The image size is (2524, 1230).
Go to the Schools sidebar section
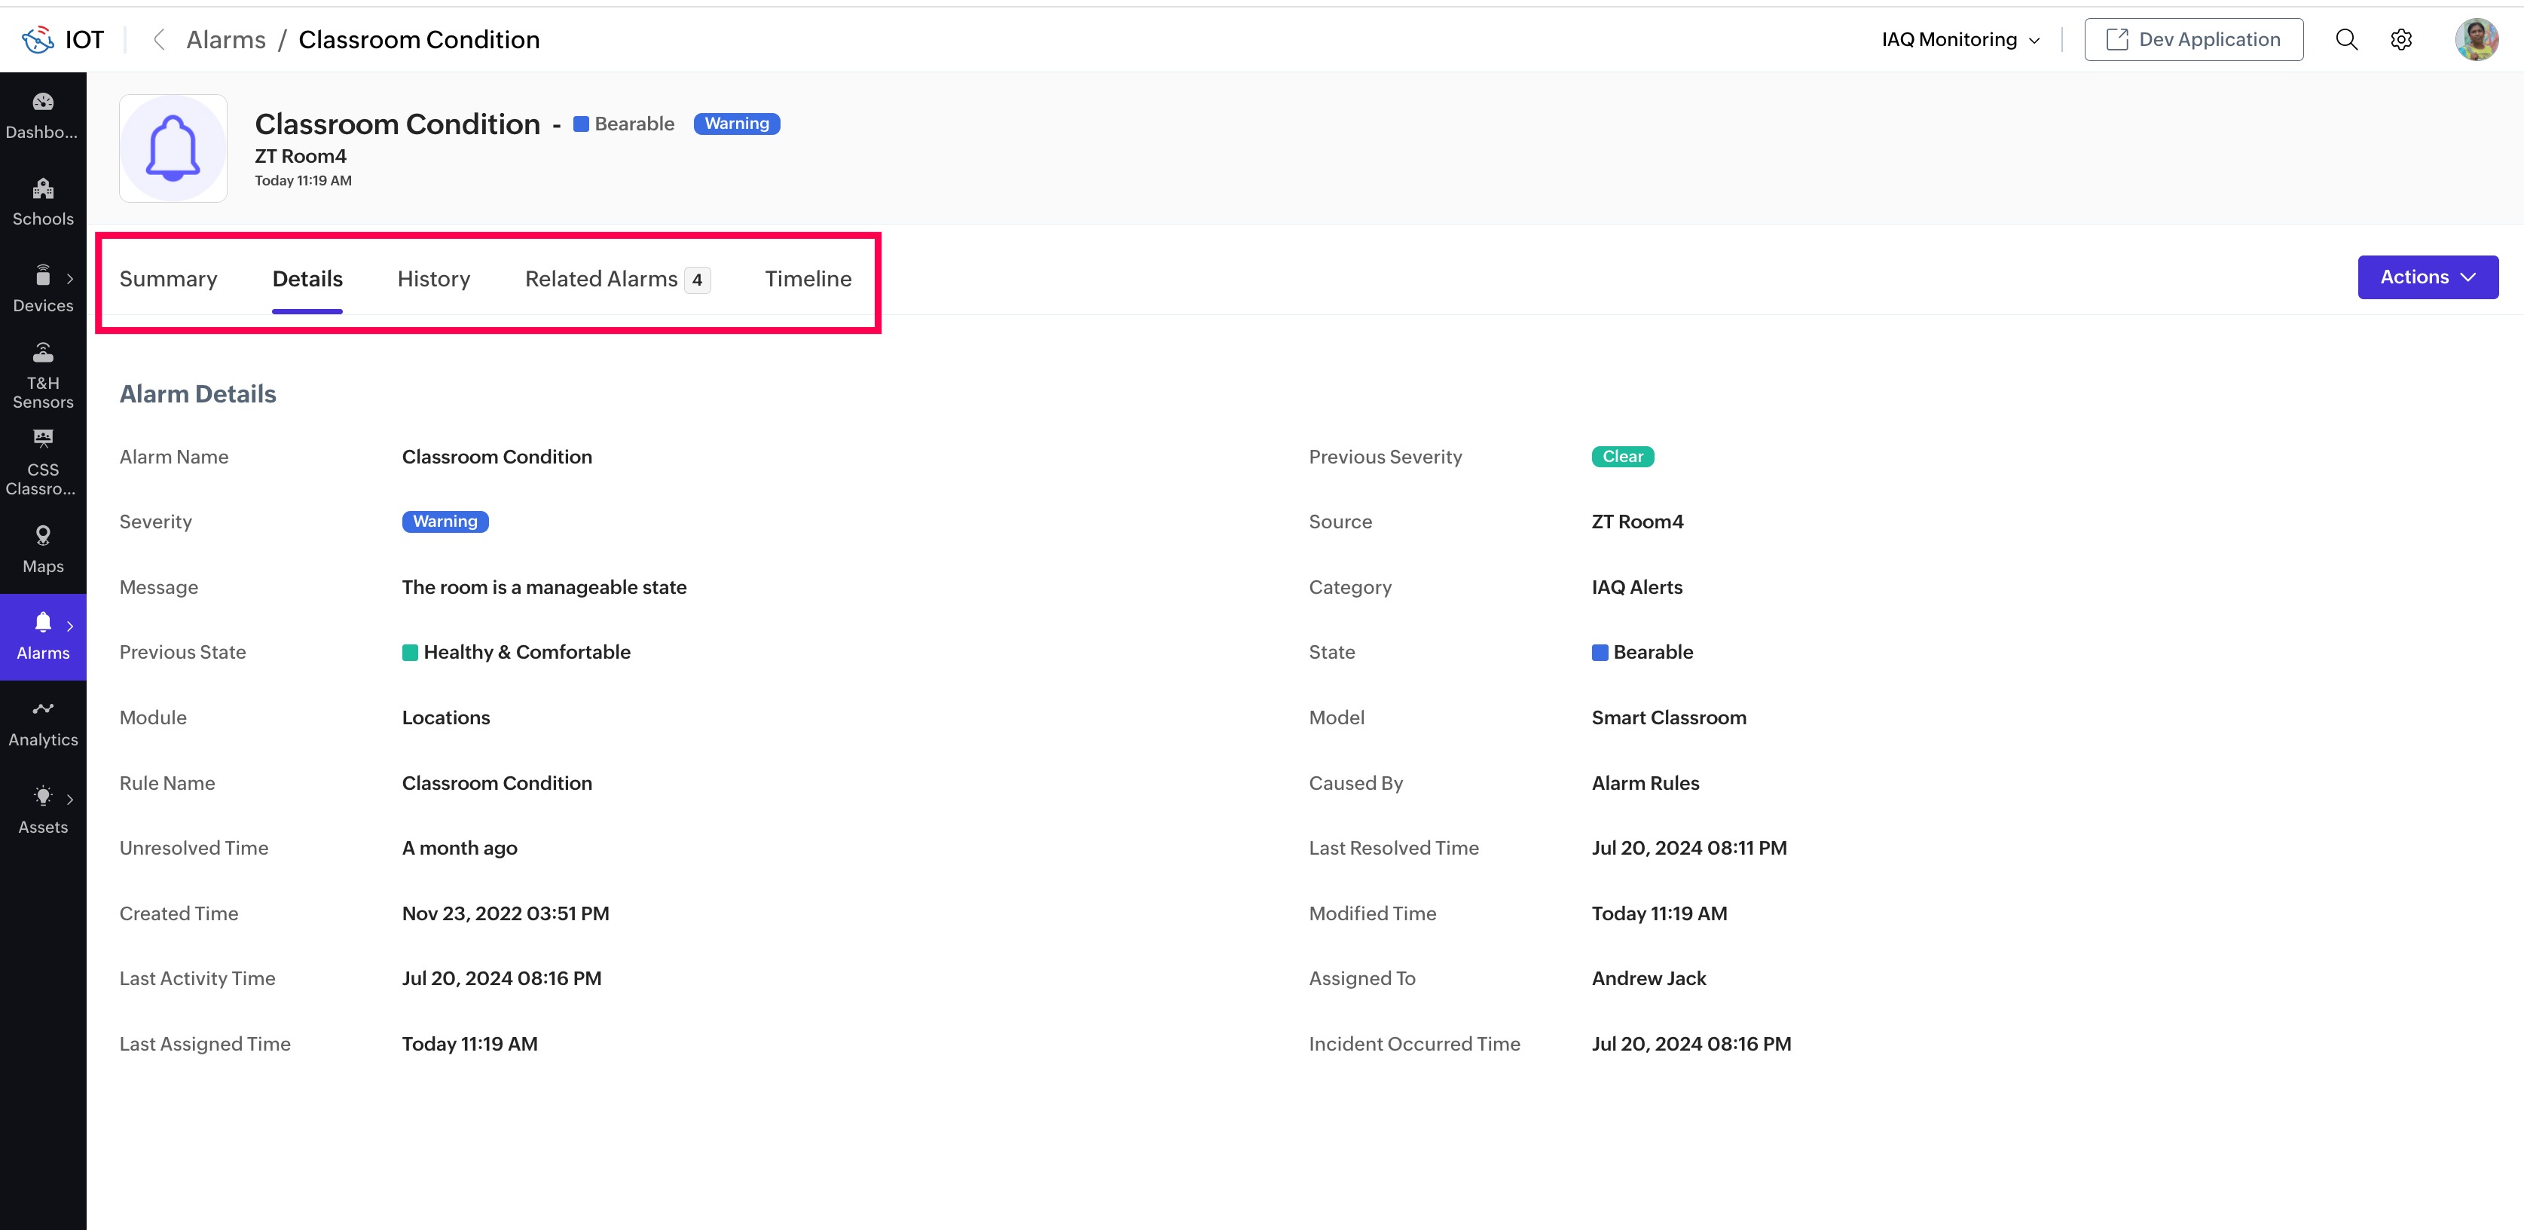(42, 202)
